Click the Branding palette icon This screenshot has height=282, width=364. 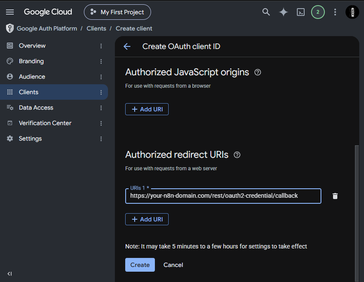10,61
